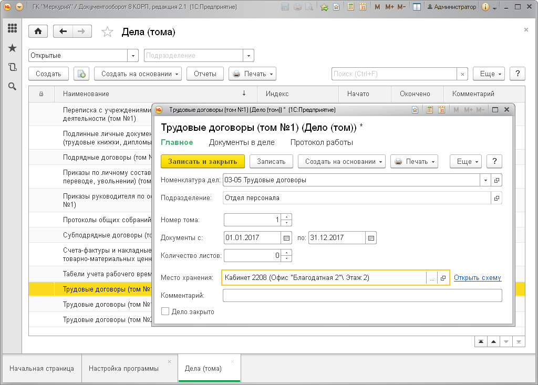Expand the Номенклатура дел dropdown arrow
Image resolution: width=538 pixels, height=385 pixels.
(x=485, y=180)
